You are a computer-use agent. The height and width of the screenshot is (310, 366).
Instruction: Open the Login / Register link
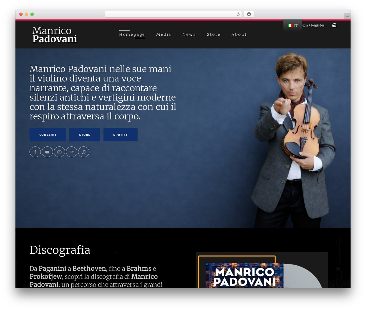point(313,25)
